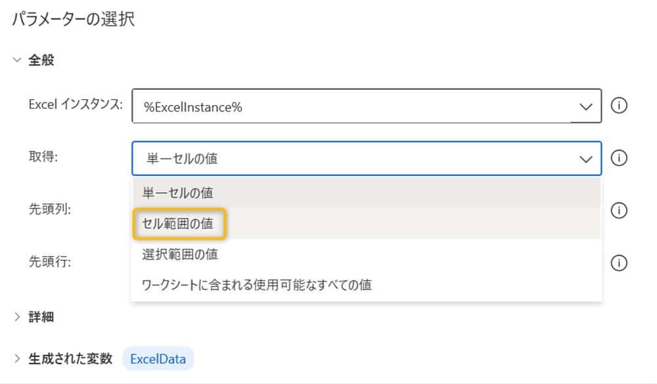
Task: Click the 先頭行 label
Action: point(49,261)
